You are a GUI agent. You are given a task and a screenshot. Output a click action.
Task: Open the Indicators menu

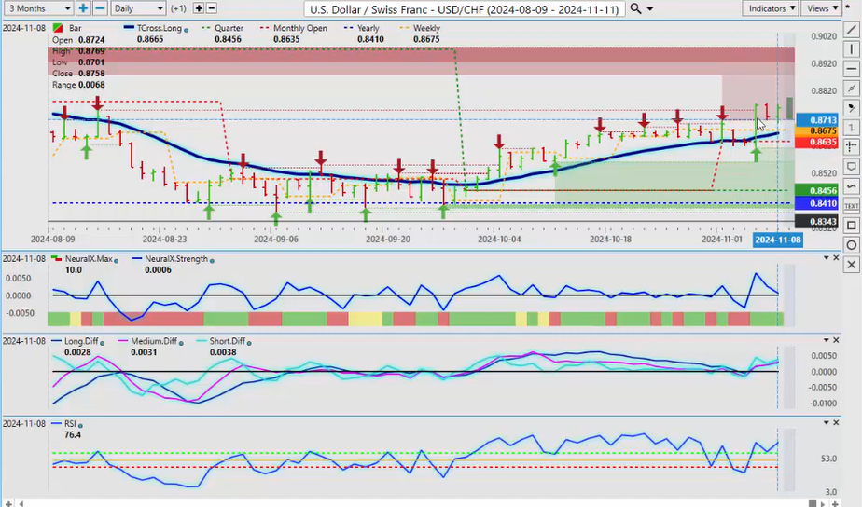tap(771, 8)
